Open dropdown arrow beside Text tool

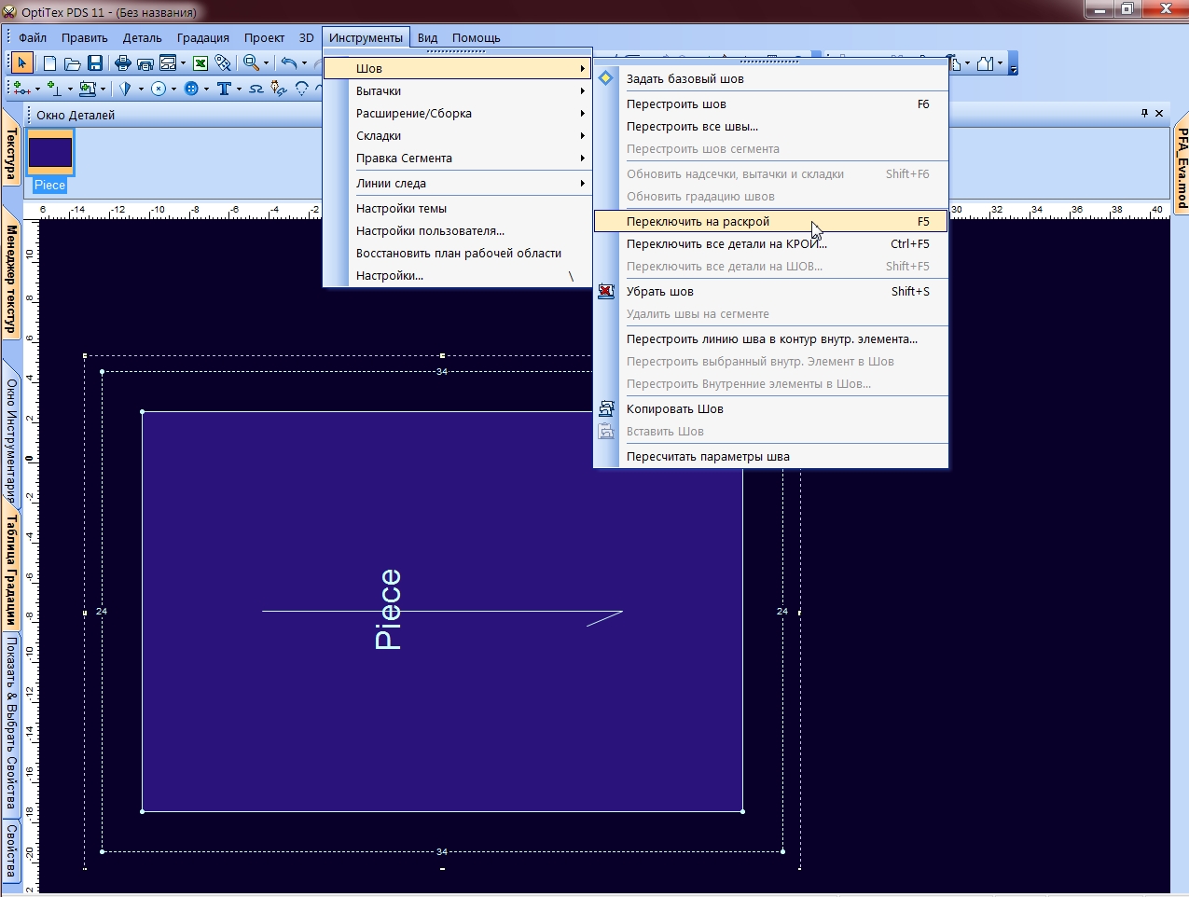(239, 89)
